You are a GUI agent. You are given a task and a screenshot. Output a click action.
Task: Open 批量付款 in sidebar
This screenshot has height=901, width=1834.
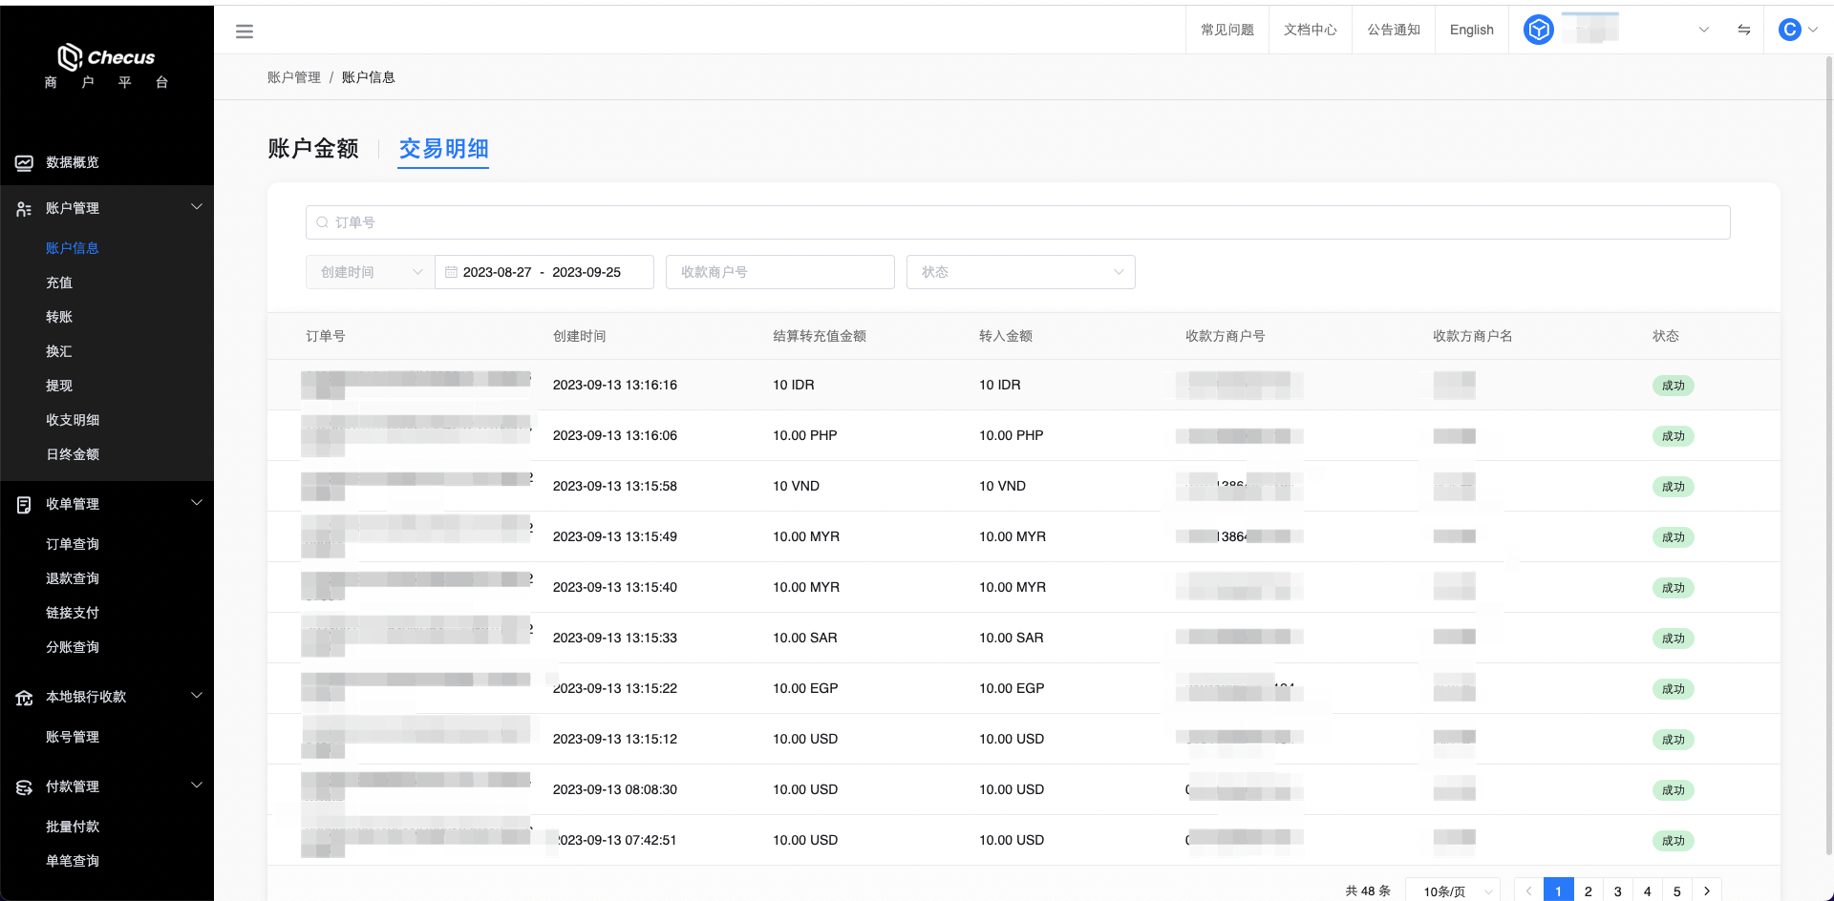[x=73, y=827]
